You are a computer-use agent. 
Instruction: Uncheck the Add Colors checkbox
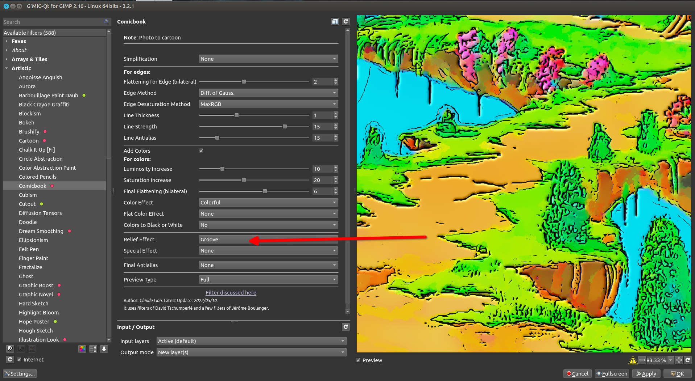click(201, 151)
